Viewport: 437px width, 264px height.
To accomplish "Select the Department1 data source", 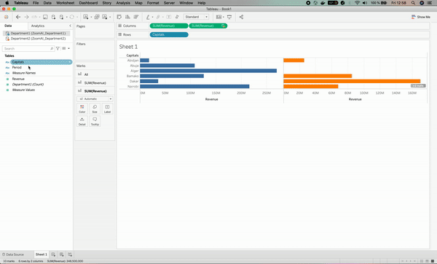I will [x=36, y=34].
